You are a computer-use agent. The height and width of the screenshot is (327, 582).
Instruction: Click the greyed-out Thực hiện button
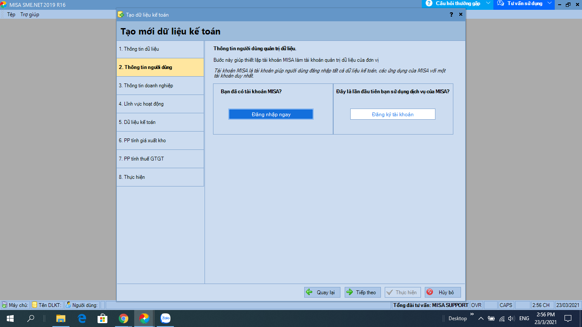(403, 293)
